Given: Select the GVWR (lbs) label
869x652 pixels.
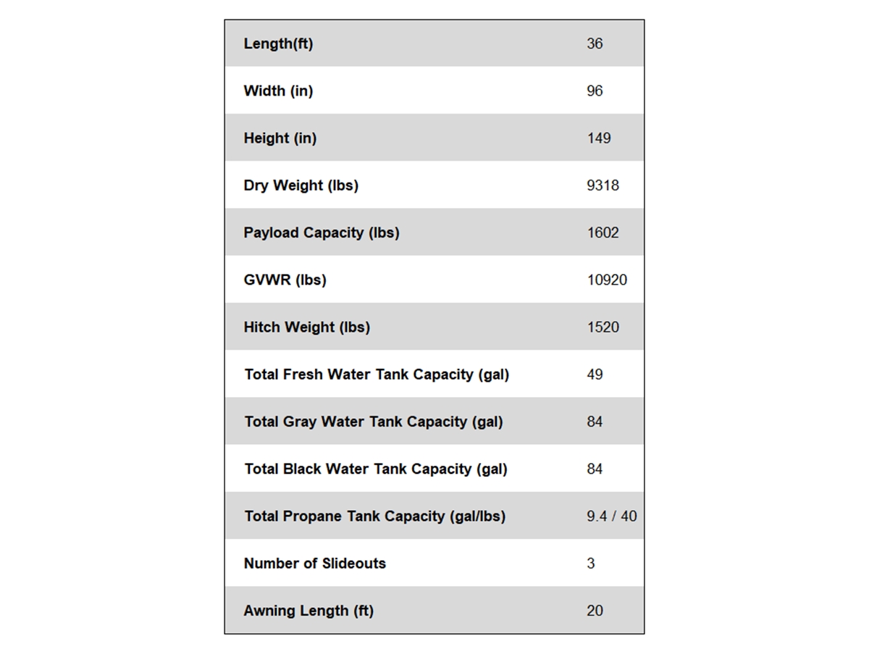Looking at the screenshot, I should pos(285,280).
